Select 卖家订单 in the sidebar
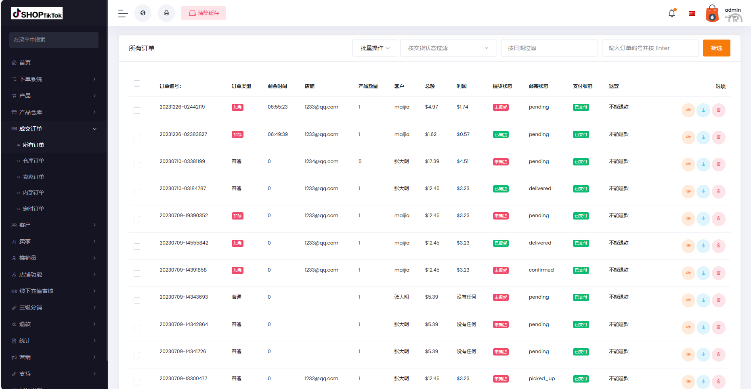The height and width of the screenshot is (389, 751). (33, 177)
